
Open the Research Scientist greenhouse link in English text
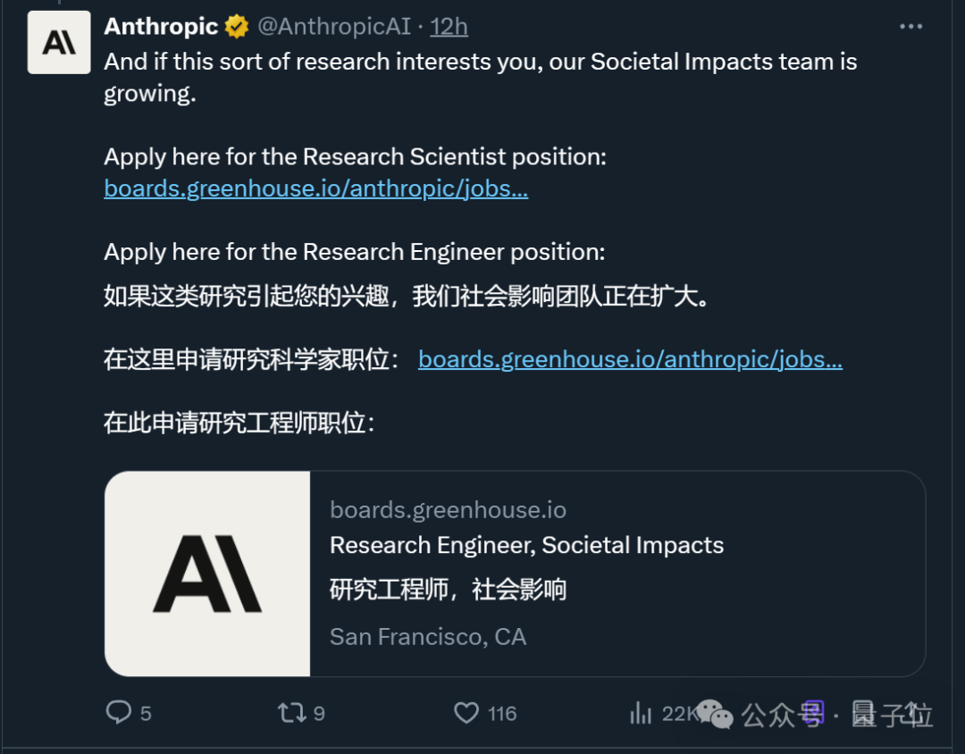tap(315, 188)
